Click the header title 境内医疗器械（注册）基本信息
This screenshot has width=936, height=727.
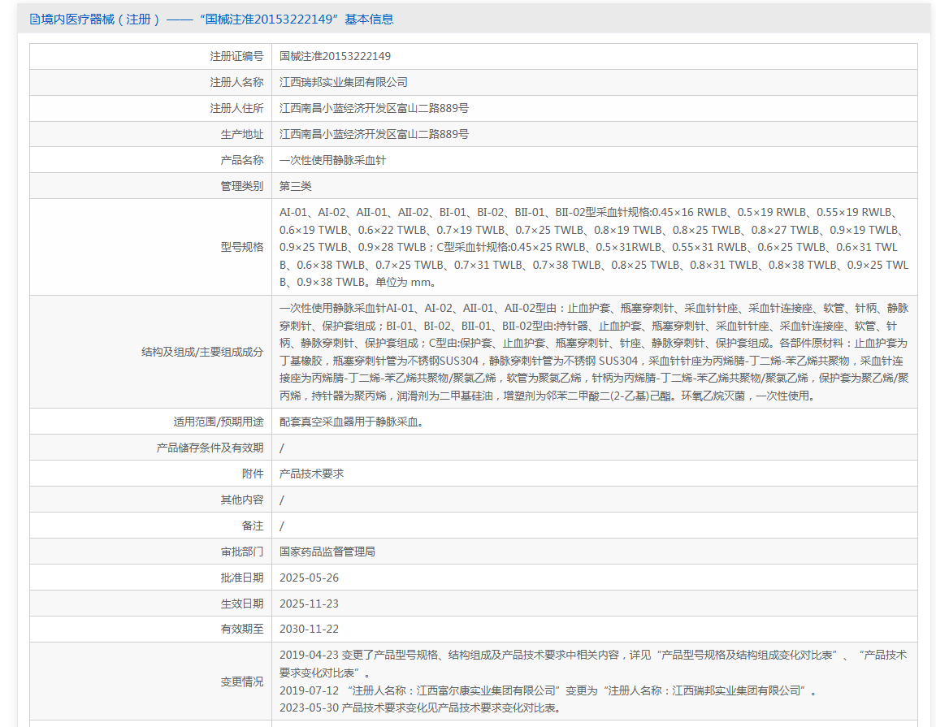pos(217,19)
